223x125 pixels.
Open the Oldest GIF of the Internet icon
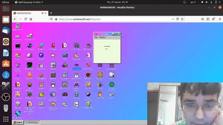tap(29, 104)
